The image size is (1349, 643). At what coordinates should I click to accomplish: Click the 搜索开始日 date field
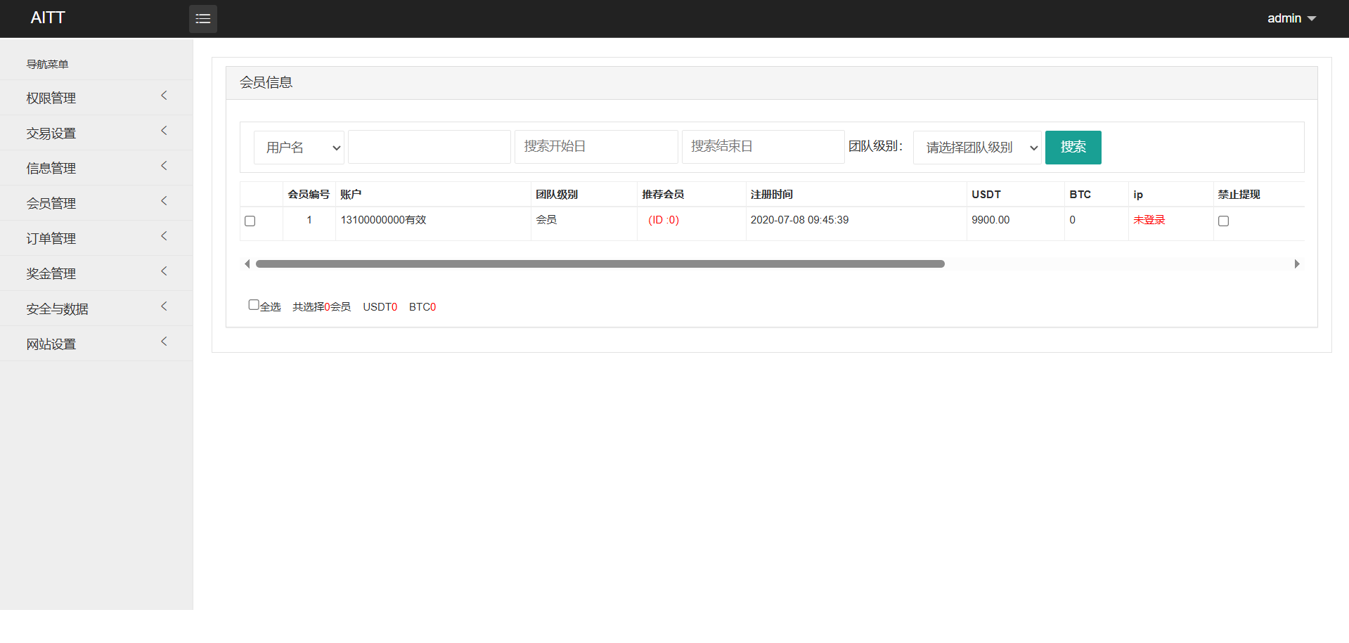pos(595,147)
